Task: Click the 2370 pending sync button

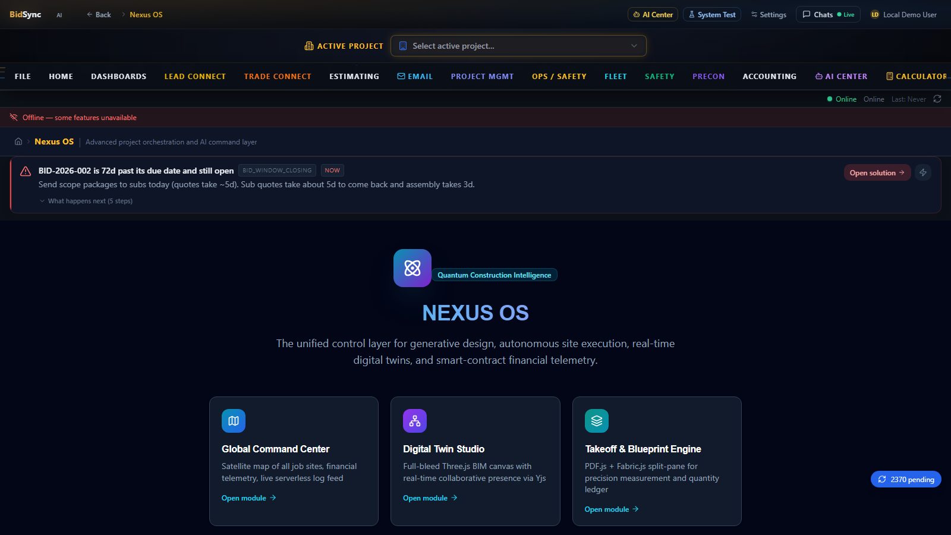Action: [906, 479]
